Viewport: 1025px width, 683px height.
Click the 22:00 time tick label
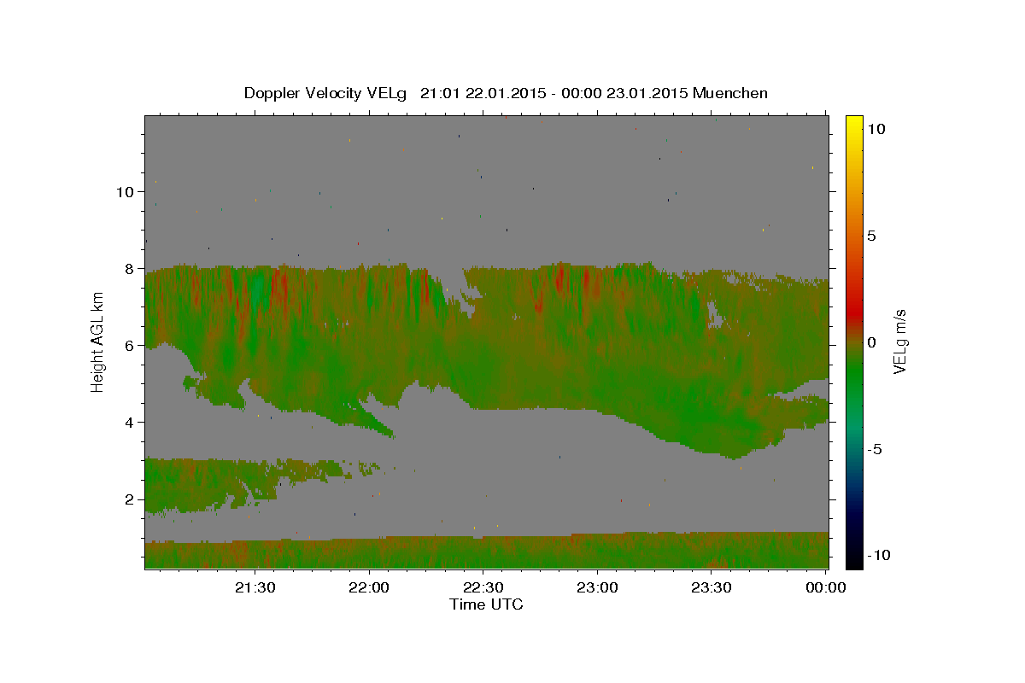369,587
